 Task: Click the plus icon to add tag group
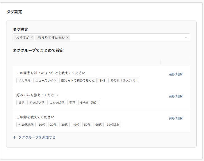14,137
